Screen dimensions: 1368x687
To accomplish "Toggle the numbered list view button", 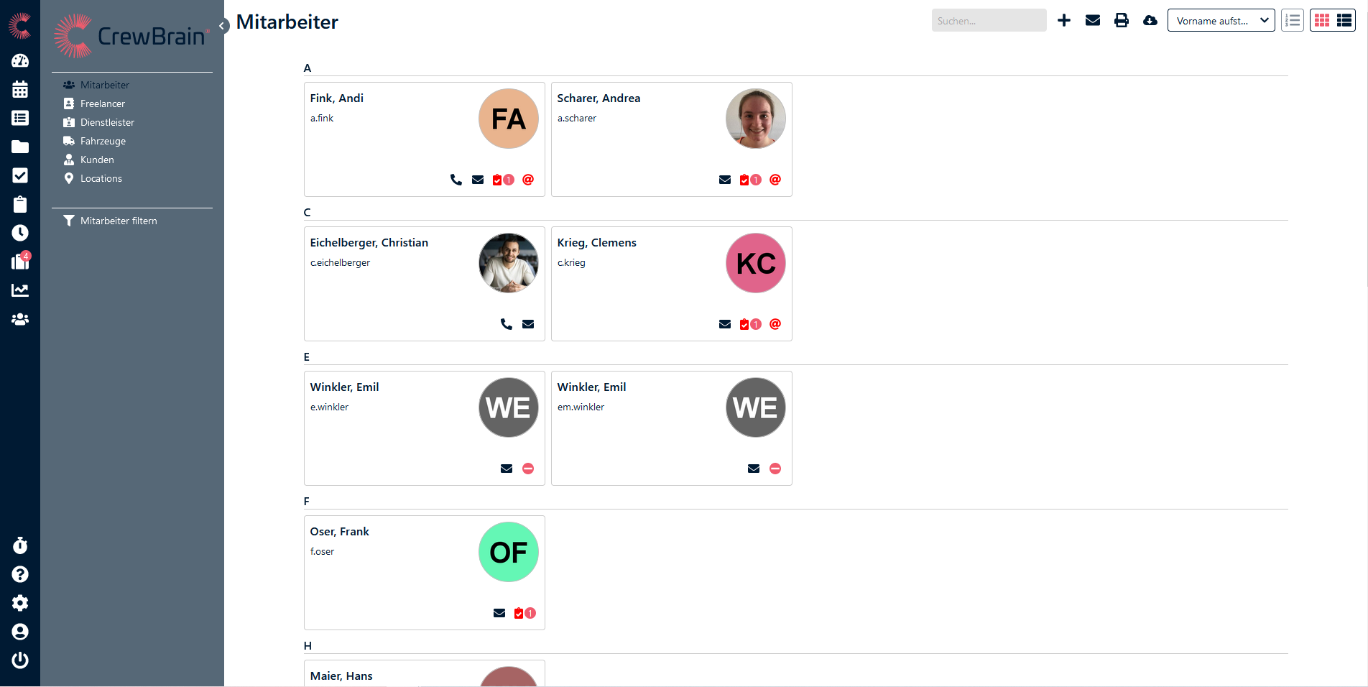I will pos(1293,21).
